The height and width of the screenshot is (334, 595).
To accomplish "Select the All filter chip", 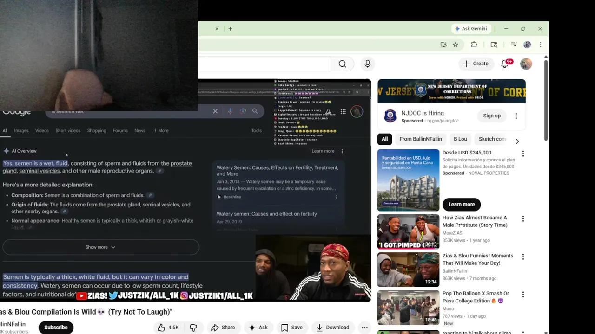I will click(385, 139).
